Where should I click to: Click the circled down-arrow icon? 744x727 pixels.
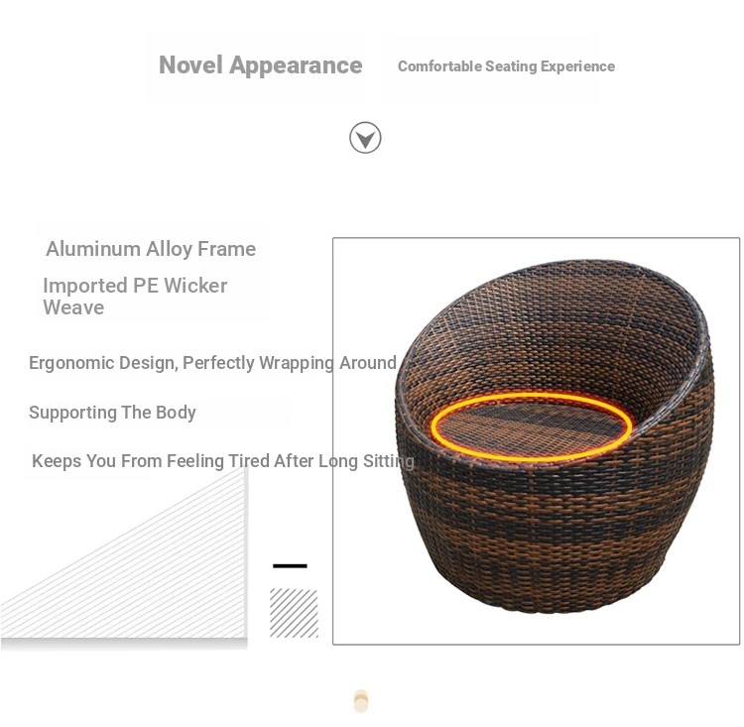[365, 138]
